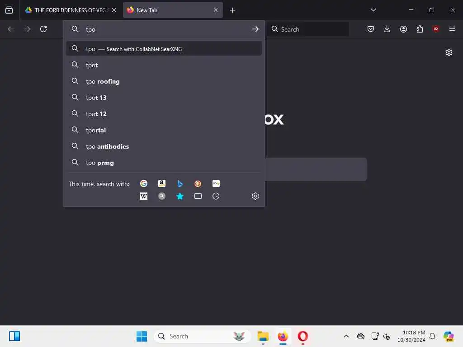Open File Explorer from the taskbar
The width and height of the screenshot is (463, 347).
tap(263, 336)
